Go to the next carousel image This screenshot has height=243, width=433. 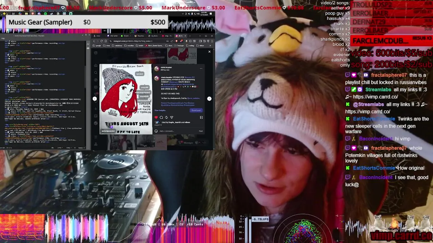(209, 99)
